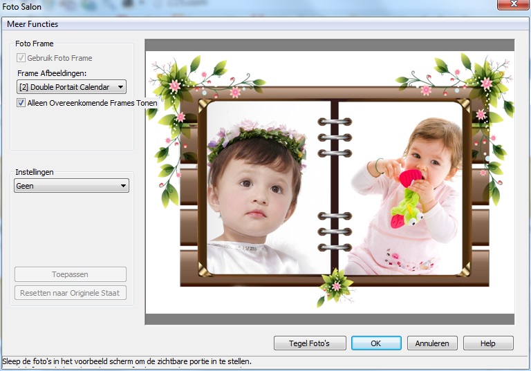
Task: Open the Frame Afbeeldingen dropdown
Action: [71, 87]
